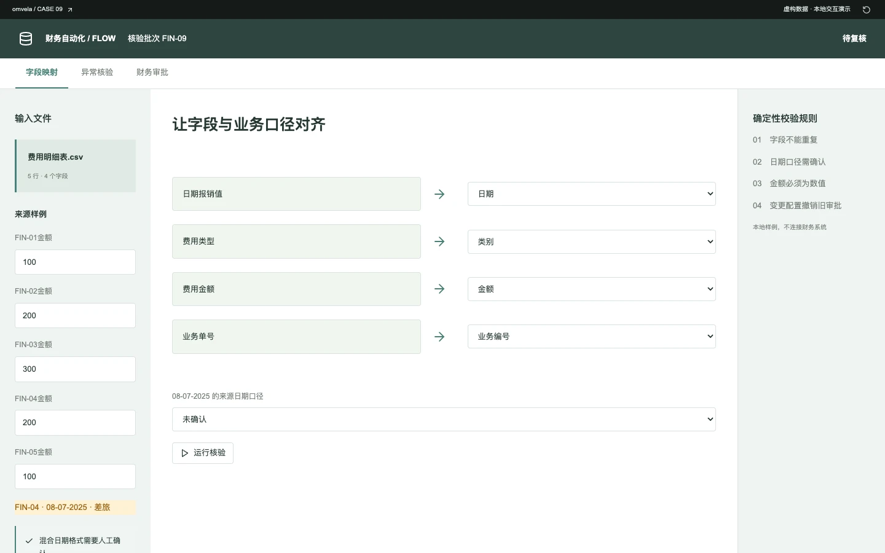
Task: Click the 本地样例，不连接财务系统 note
Action: [790, 227]
